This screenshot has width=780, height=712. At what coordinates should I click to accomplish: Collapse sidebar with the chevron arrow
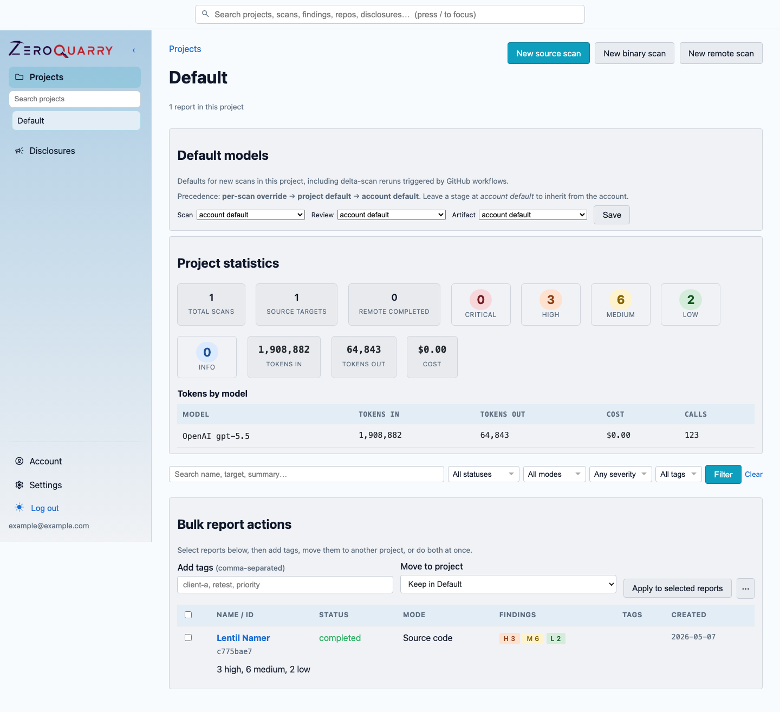coord(134,50)
